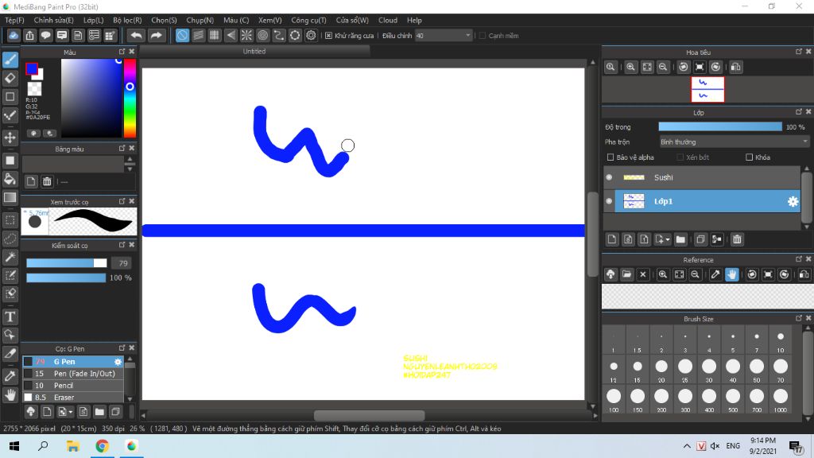Choose the Eyedropper tool
814x458 pixels.
click(10, 376)
